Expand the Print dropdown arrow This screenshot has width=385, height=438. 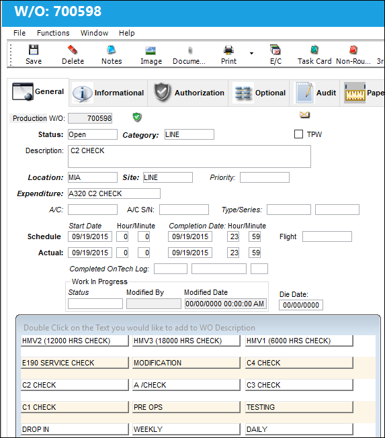click(251, 53)
